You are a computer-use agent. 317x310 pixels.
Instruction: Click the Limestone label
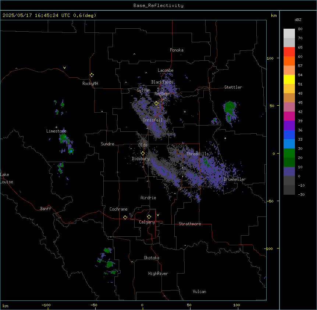[x=56, y=131]
